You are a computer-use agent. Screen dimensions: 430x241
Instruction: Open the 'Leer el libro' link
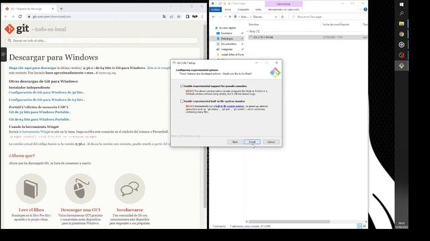click(x=32, y=210)
